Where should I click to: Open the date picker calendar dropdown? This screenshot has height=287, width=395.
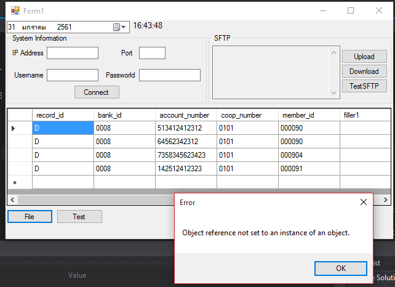(x=119, y=27)
